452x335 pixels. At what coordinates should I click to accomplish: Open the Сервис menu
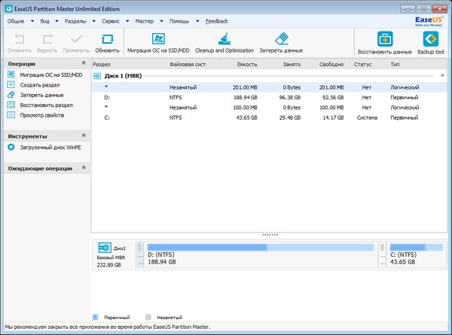click(x=111, y=22)
